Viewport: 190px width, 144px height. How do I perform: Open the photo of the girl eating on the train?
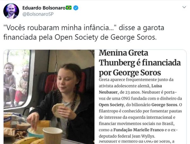49,97
